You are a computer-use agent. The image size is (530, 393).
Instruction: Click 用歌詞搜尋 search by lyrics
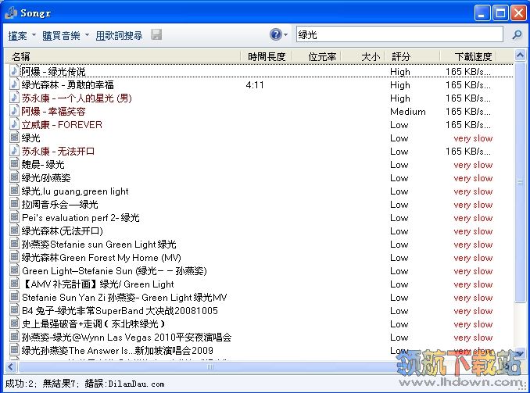[119, 35]
